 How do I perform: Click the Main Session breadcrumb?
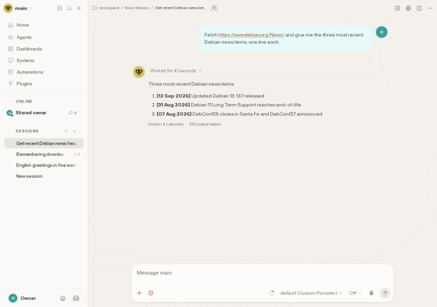137,8
